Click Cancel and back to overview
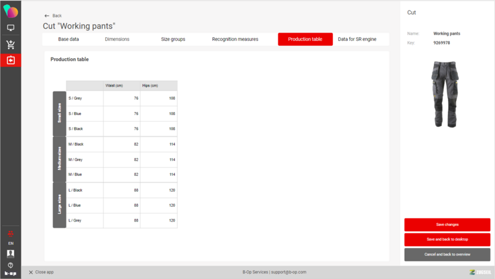The image size is (495, 279). tap(447, 254)
